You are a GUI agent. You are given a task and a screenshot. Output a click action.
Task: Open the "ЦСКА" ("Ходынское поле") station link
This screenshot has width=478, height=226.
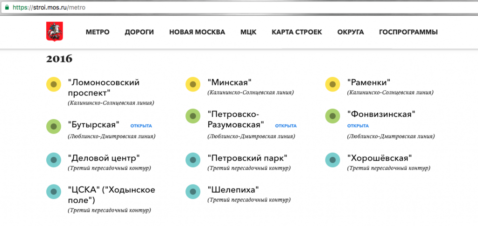[x=111, y=195]
